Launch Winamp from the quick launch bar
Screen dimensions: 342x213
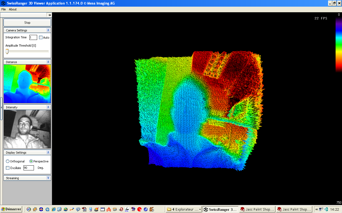[35, 209]
